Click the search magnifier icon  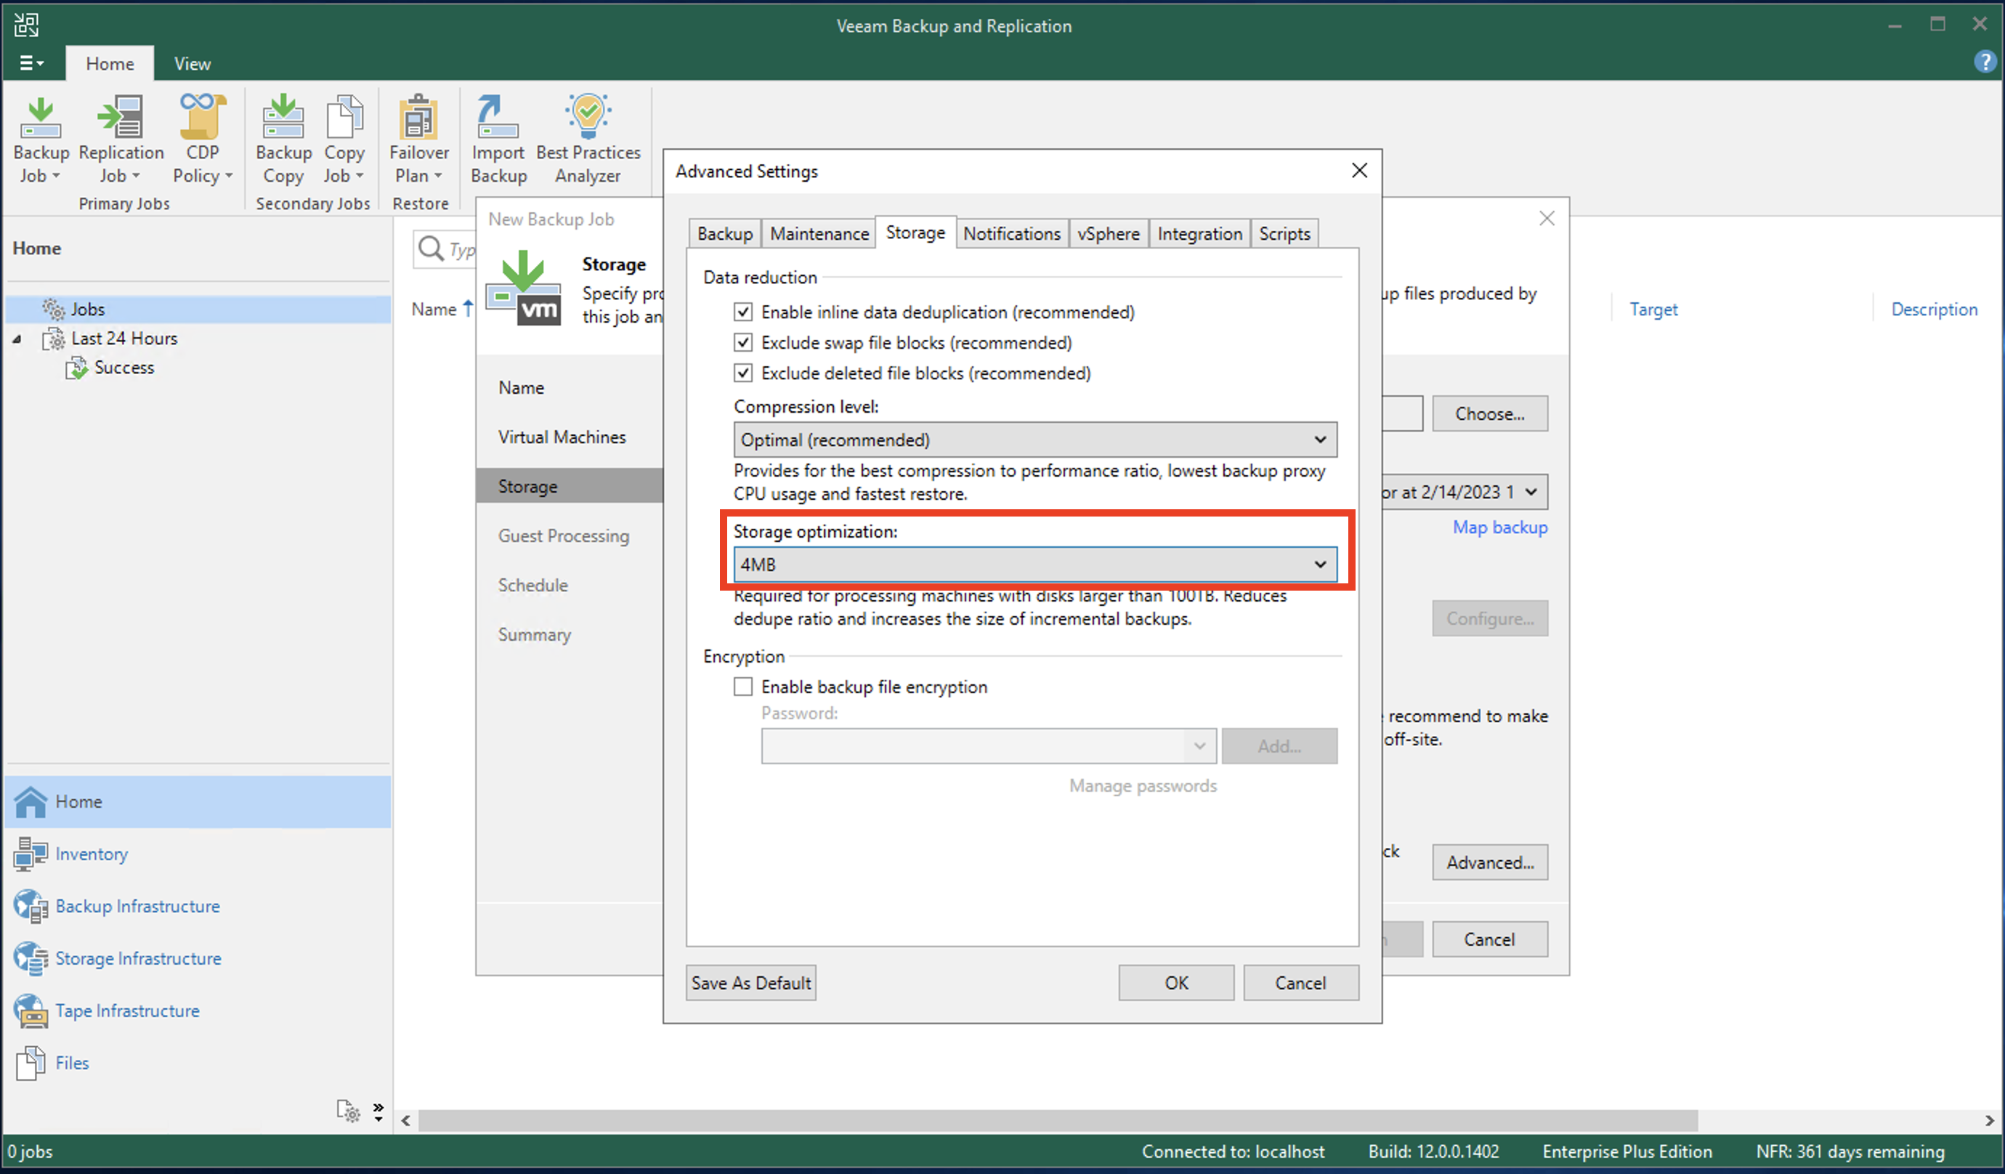(431, 248)
